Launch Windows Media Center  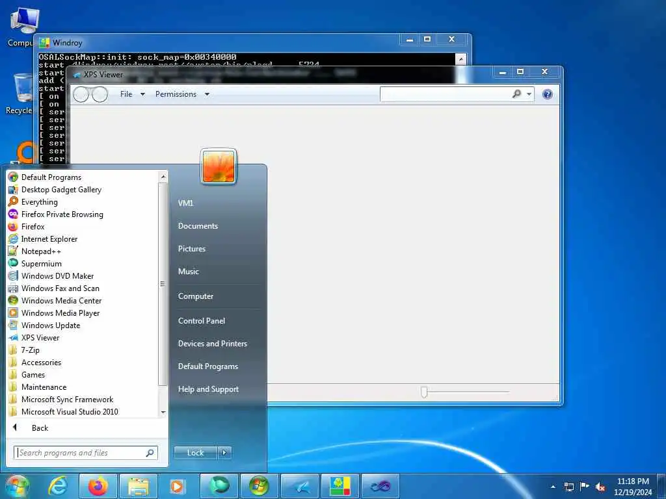55,300
